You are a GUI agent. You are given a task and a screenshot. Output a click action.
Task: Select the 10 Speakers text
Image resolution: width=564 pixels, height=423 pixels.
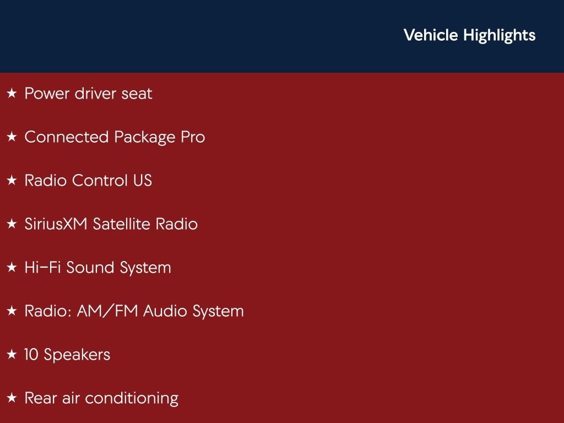(x=67, y=355)
